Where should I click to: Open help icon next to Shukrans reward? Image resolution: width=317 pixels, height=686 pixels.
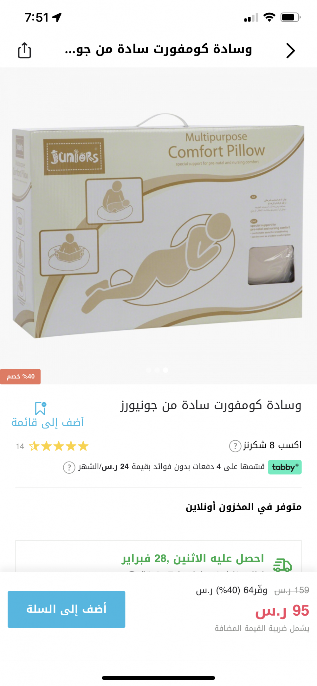tap(235, 446)
